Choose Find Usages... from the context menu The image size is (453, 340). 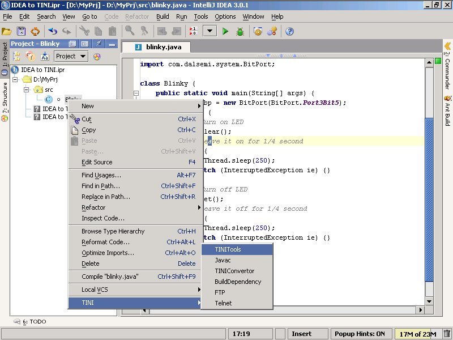[x=134, y=175]
